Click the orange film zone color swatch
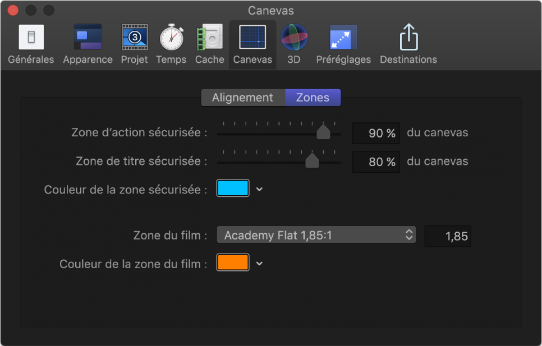The width and height of the screenshot is (542, 346). [232, 263]
